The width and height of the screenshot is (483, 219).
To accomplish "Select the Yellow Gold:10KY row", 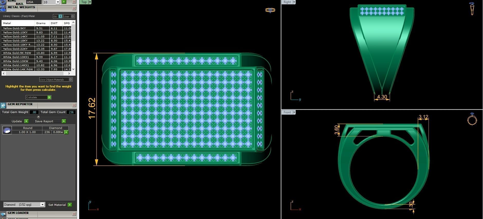I will (36, 32).
